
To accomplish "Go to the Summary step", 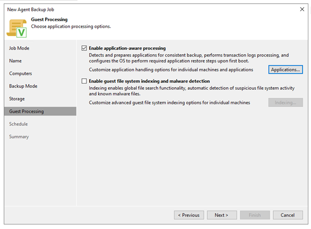I will 19,137.
